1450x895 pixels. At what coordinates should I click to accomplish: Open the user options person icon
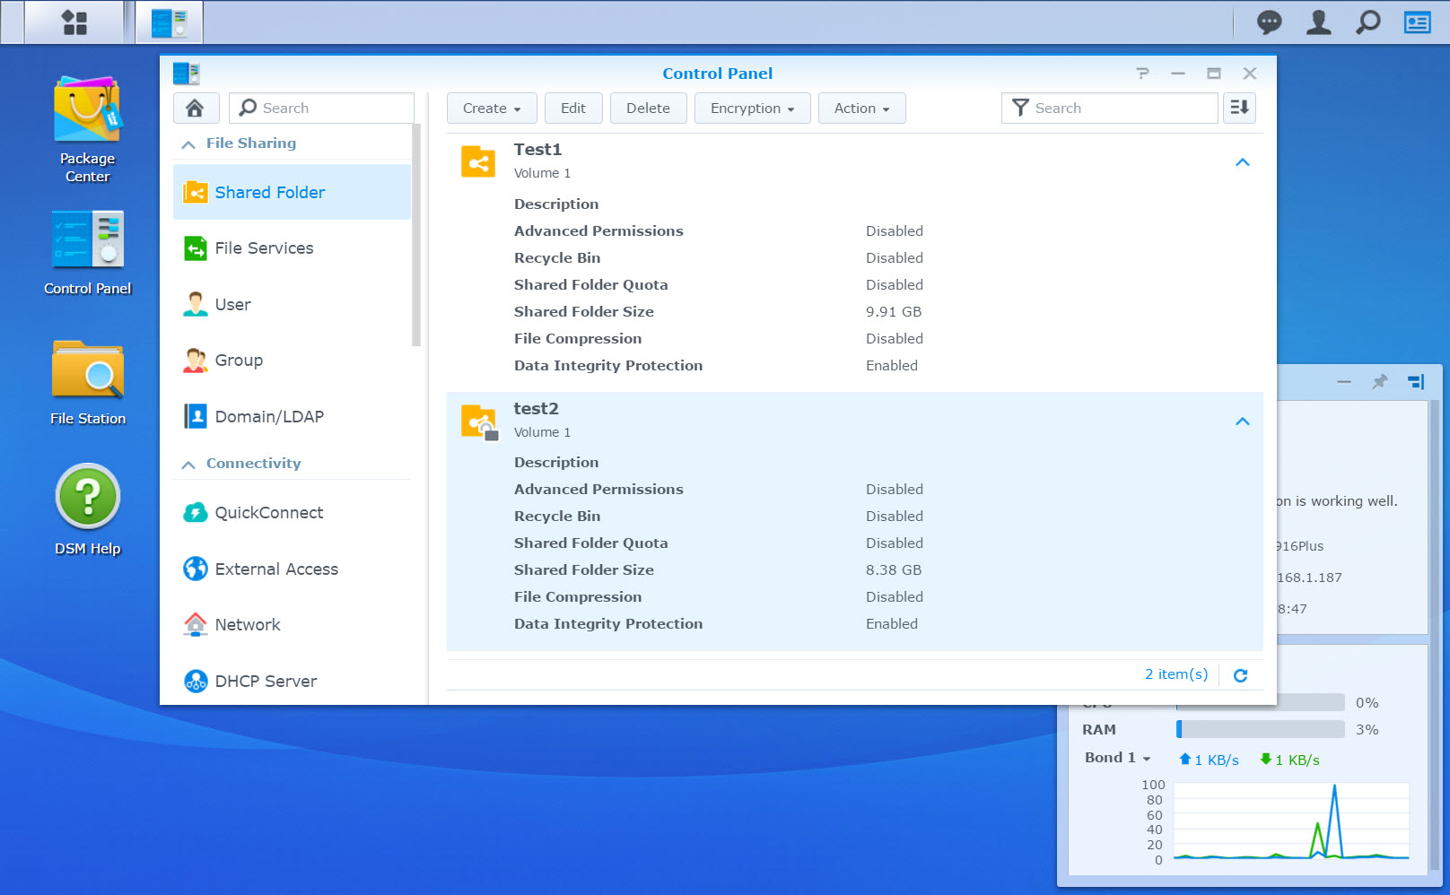pos(1318,22)
